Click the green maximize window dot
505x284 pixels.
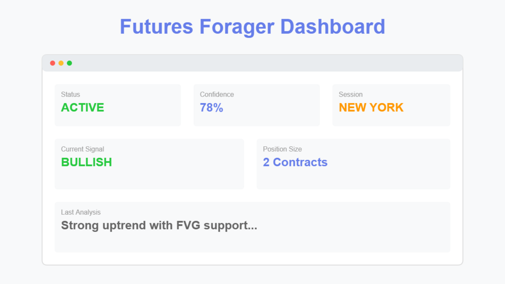click(x=69, y=63)
